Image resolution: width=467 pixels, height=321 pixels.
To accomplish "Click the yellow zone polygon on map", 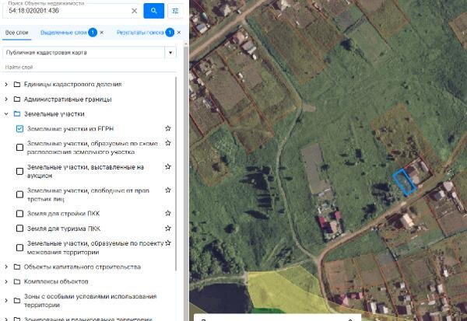I will [280, 291].
